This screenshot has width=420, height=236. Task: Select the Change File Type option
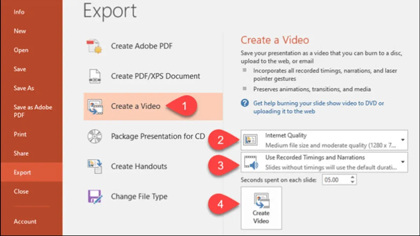(x=153, y=196)
